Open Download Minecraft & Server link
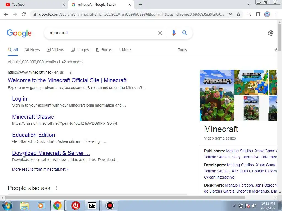The width and height of the screenshot is (282, 211). click(51, 153)
